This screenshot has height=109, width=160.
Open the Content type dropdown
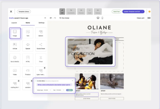tap(47, 90)
